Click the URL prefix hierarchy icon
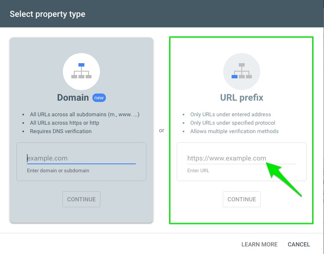The width and height of the screenshot is (324, 254). click(242, 71)
